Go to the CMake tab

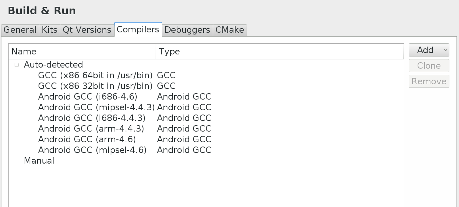click(230, 30)
